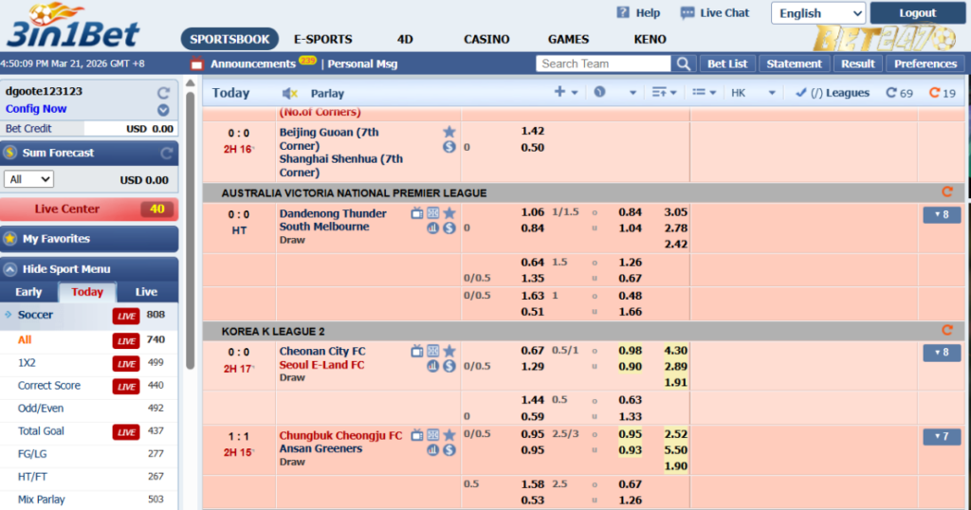The width and height of the screenshot is (971, 510).
Task: Toggle Parlay mode
Action: point(327,94)
